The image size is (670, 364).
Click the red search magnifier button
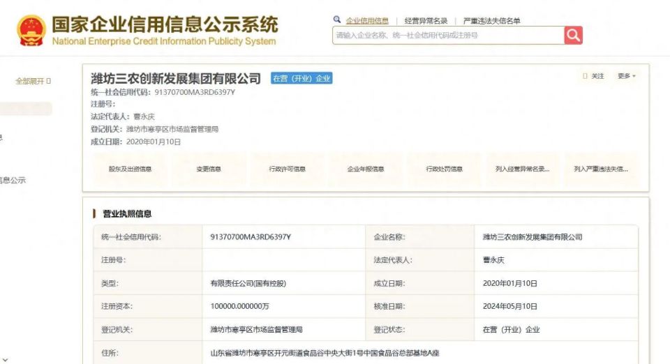pyautogui.click(x=573, y=35)
